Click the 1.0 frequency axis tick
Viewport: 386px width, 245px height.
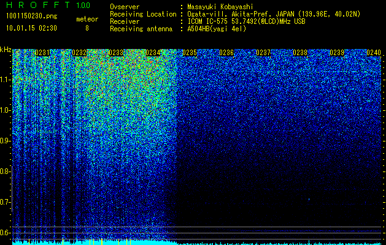(x=5, y=110)
